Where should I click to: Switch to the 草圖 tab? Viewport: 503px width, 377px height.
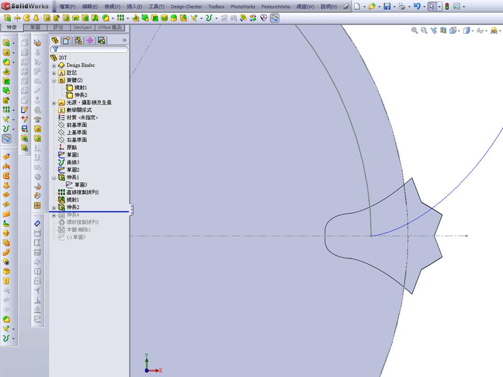pos(35,28)
